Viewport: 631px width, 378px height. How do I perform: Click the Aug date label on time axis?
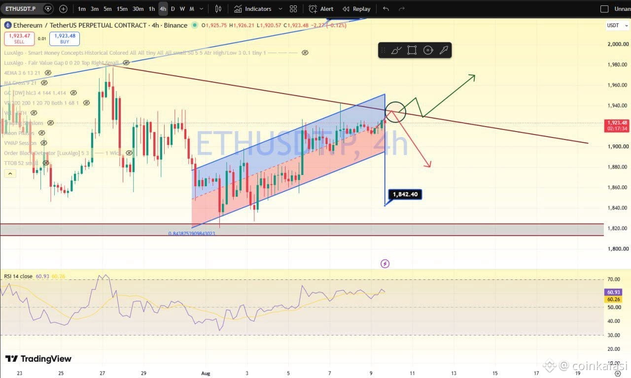[206, 374]
